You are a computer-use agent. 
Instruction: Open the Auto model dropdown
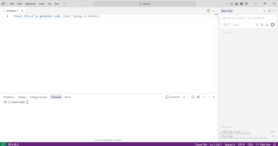click(236, 25)
